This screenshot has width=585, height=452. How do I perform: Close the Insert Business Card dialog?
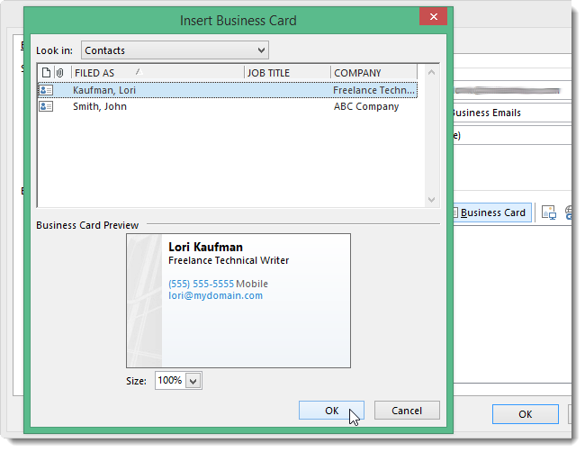point(433,16)
